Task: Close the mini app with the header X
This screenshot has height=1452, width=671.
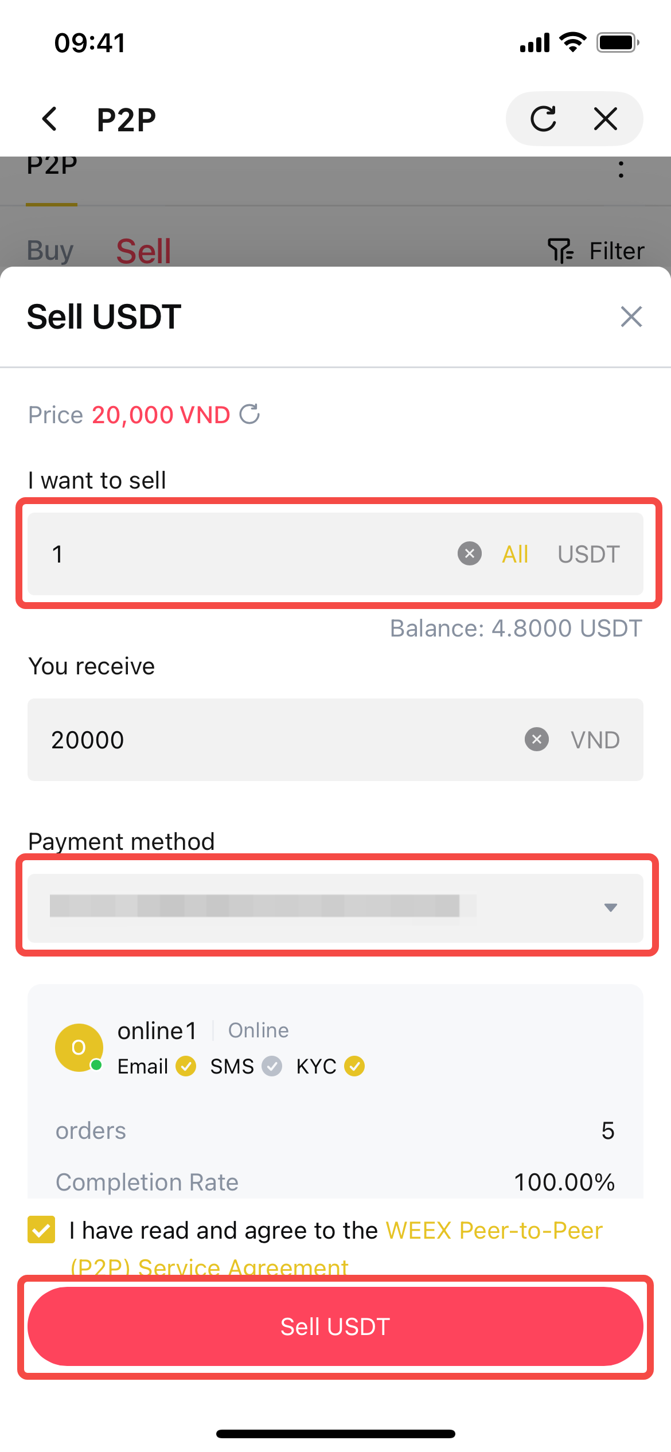Action: [605, 119]
